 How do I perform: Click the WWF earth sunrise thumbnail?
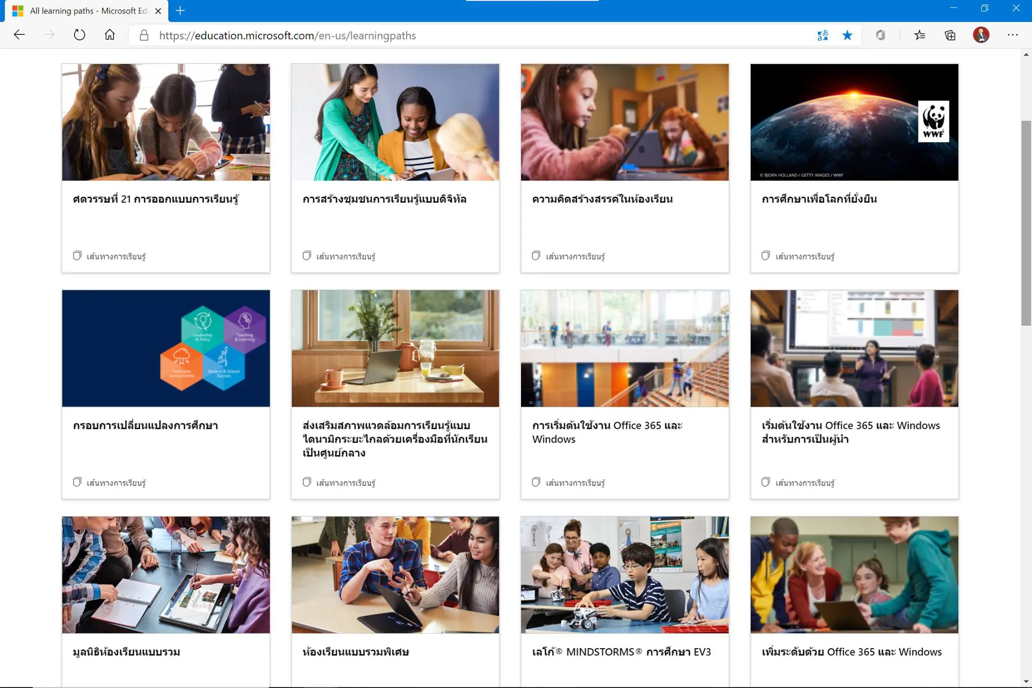pyautogui.click(x=854, y=122)
